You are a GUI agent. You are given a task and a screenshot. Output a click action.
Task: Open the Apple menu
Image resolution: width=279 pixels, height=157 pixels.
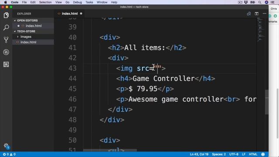pos(6,2)
